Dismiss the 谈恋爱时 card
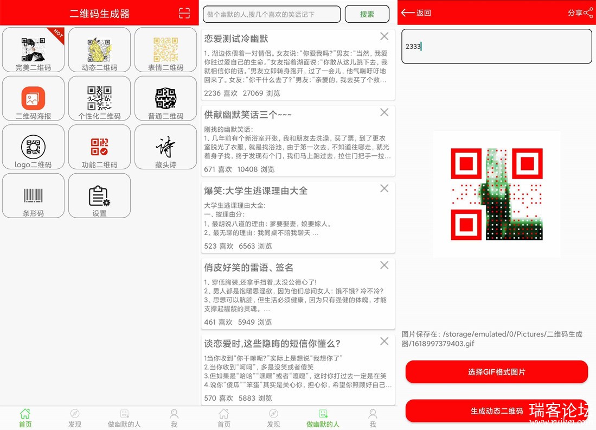Screen dimensions: 596x430 pyautogui.click(x=384, y=342)
